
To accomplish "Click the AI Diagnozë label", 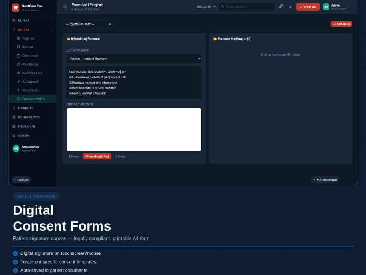I will (x=30, y=82).
